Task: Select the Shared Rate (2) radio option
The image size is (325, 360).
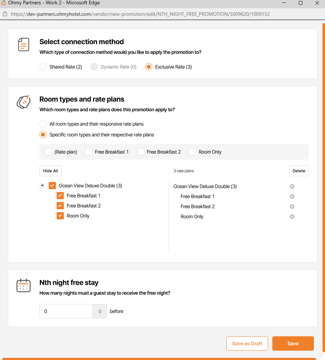Action: tap(43, 67)
